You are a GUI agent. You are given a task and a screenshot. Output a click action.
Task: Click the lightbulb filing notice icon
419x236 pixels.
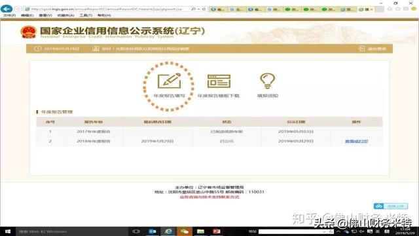(267, 81)
